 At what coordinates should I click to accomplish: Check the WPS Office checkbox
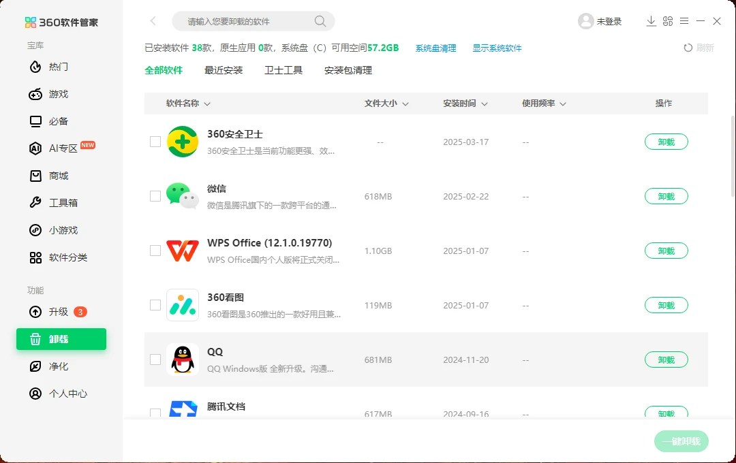155,251
